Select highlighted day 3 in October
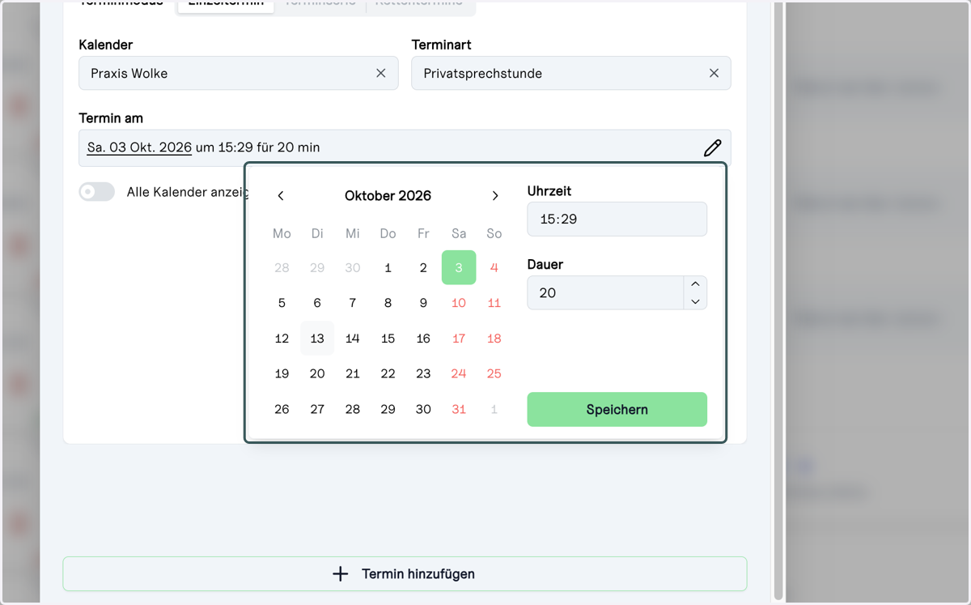 click(459, 267)
